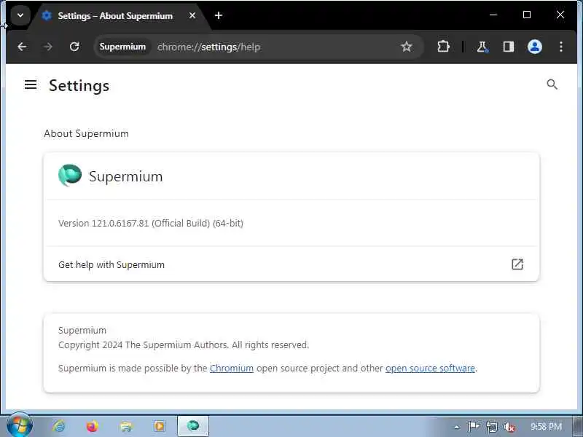Go back to the previous page

click(22, 47)
